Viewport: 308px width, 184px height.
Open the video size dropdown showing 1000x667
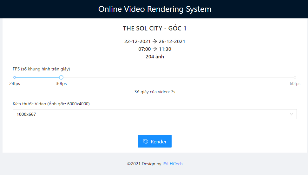[154, 114]
